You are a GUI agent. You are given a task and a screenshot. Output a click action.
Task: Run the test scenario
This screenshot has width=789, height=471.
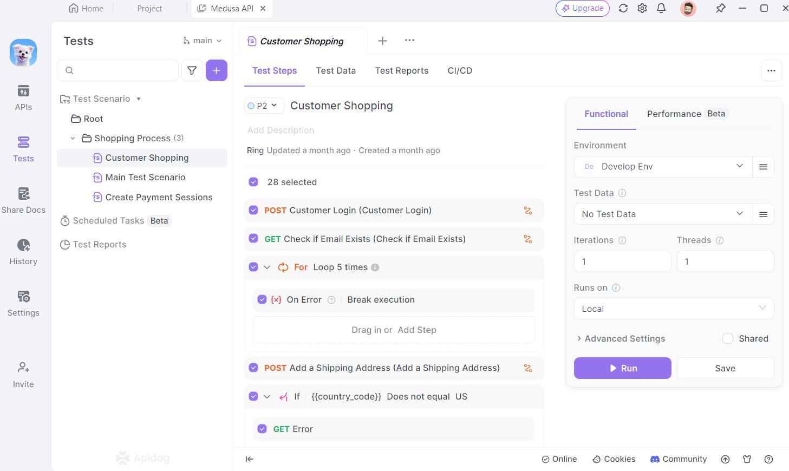[623, 368]
